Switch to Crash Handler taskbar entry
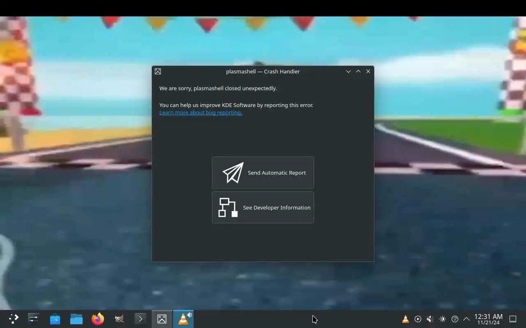 (x=162, y=319)
